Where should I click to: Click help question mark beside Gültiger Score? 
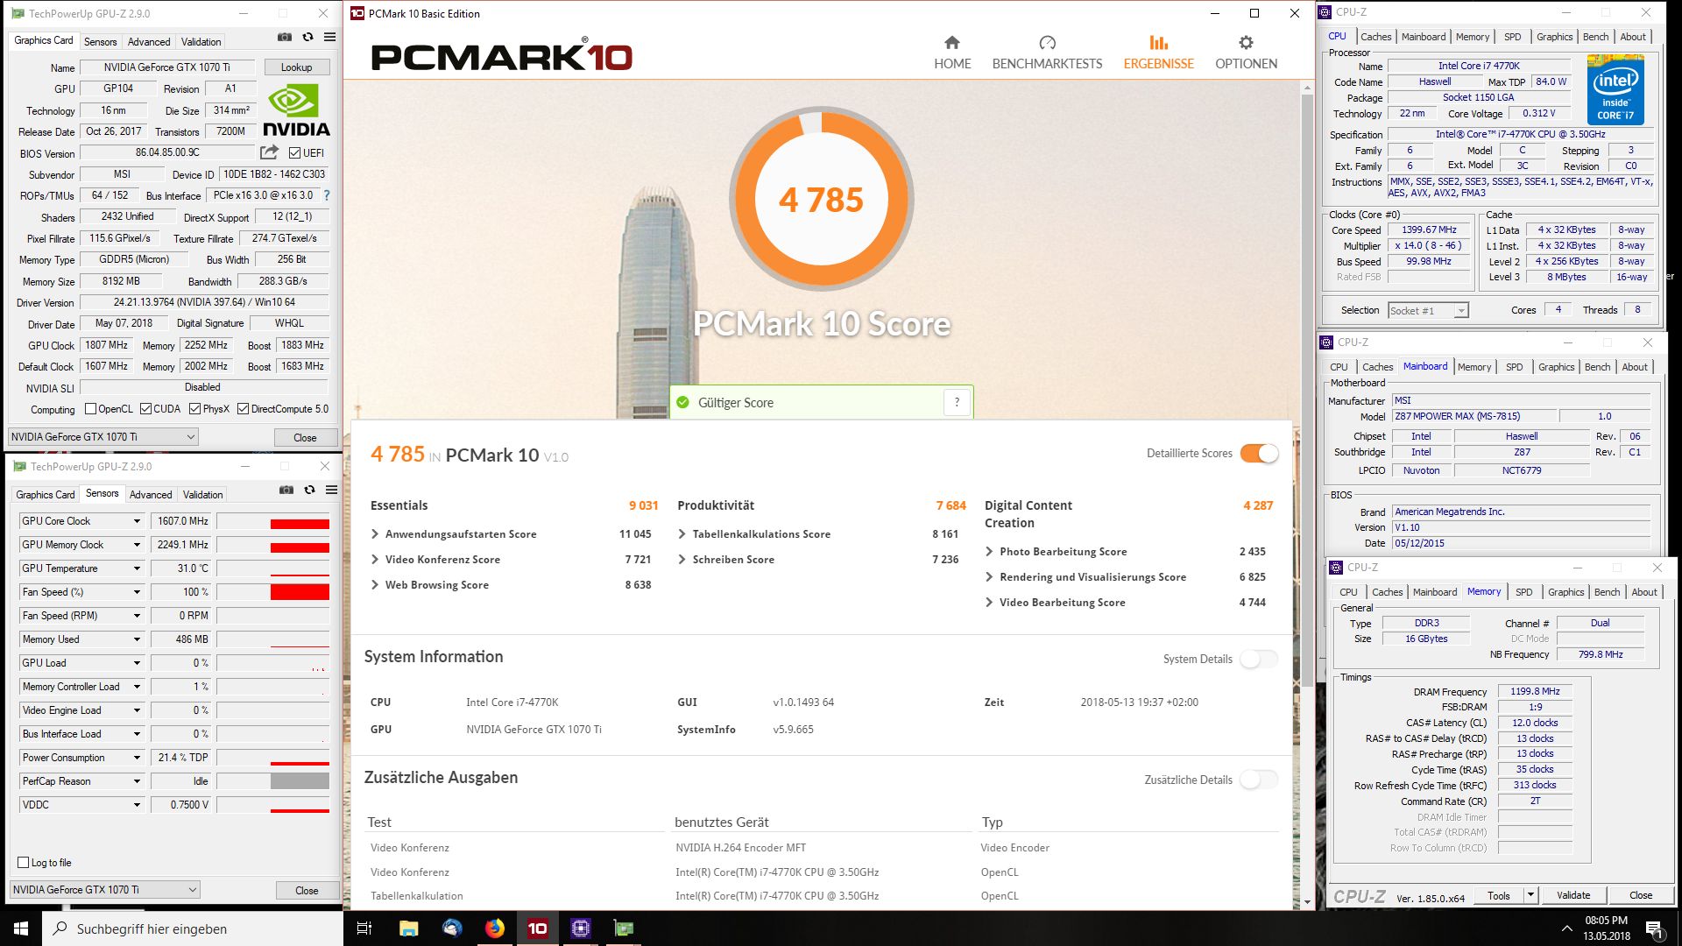[x=957, y=402]
